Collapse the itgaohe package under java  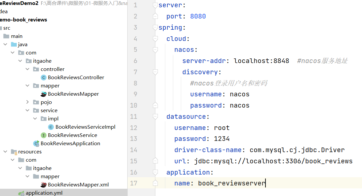coord(20,61)
